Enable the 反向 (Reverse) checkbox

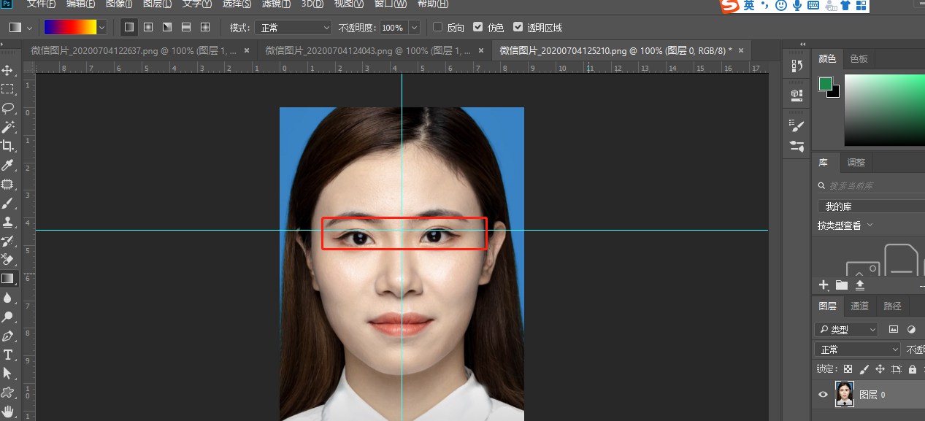click(437, 27)
